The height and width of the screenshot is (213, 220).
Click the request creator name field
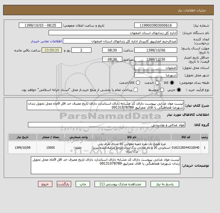[x=120, y=41]
